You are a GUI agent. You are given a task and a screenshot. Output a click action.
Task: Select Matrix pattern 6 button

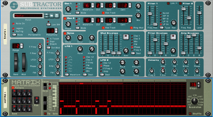(19, 100)
